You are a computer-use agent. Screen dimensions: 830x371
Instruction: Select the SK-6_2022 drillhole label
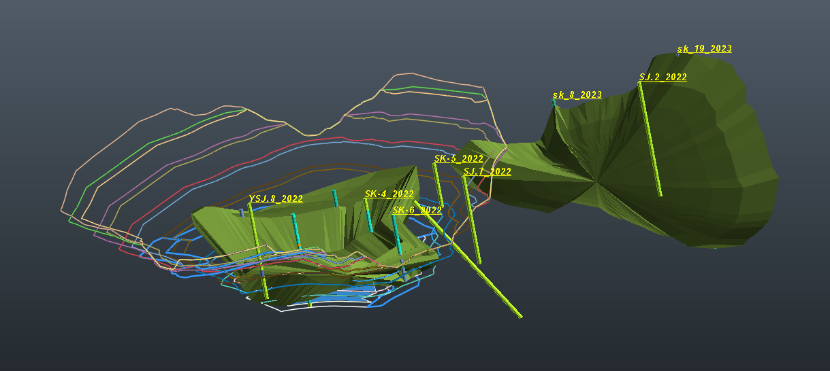tap(417, 211)
